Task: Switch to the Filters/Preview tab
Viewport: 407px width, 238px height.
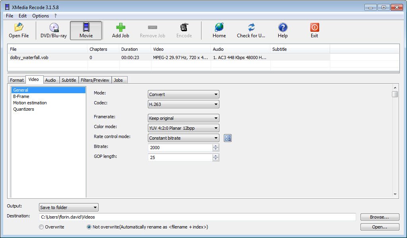Action: [x=95, y=80]
